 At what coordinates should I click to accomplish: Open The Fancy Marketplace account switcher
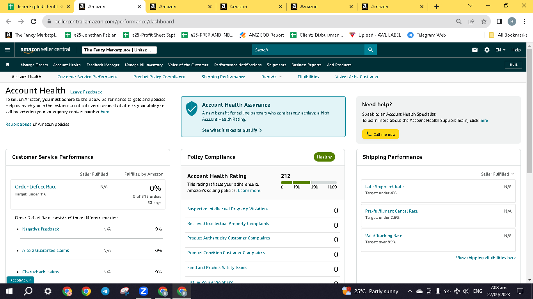pyautogui.click(x=119, y=50)
